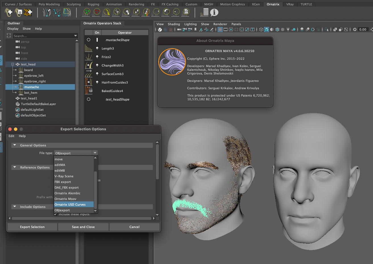Image resolution: width=373 pixels, height=264 pixels.
Task: Click the Frizz2 operator icon in stack
Action: [x=89, y=57]
